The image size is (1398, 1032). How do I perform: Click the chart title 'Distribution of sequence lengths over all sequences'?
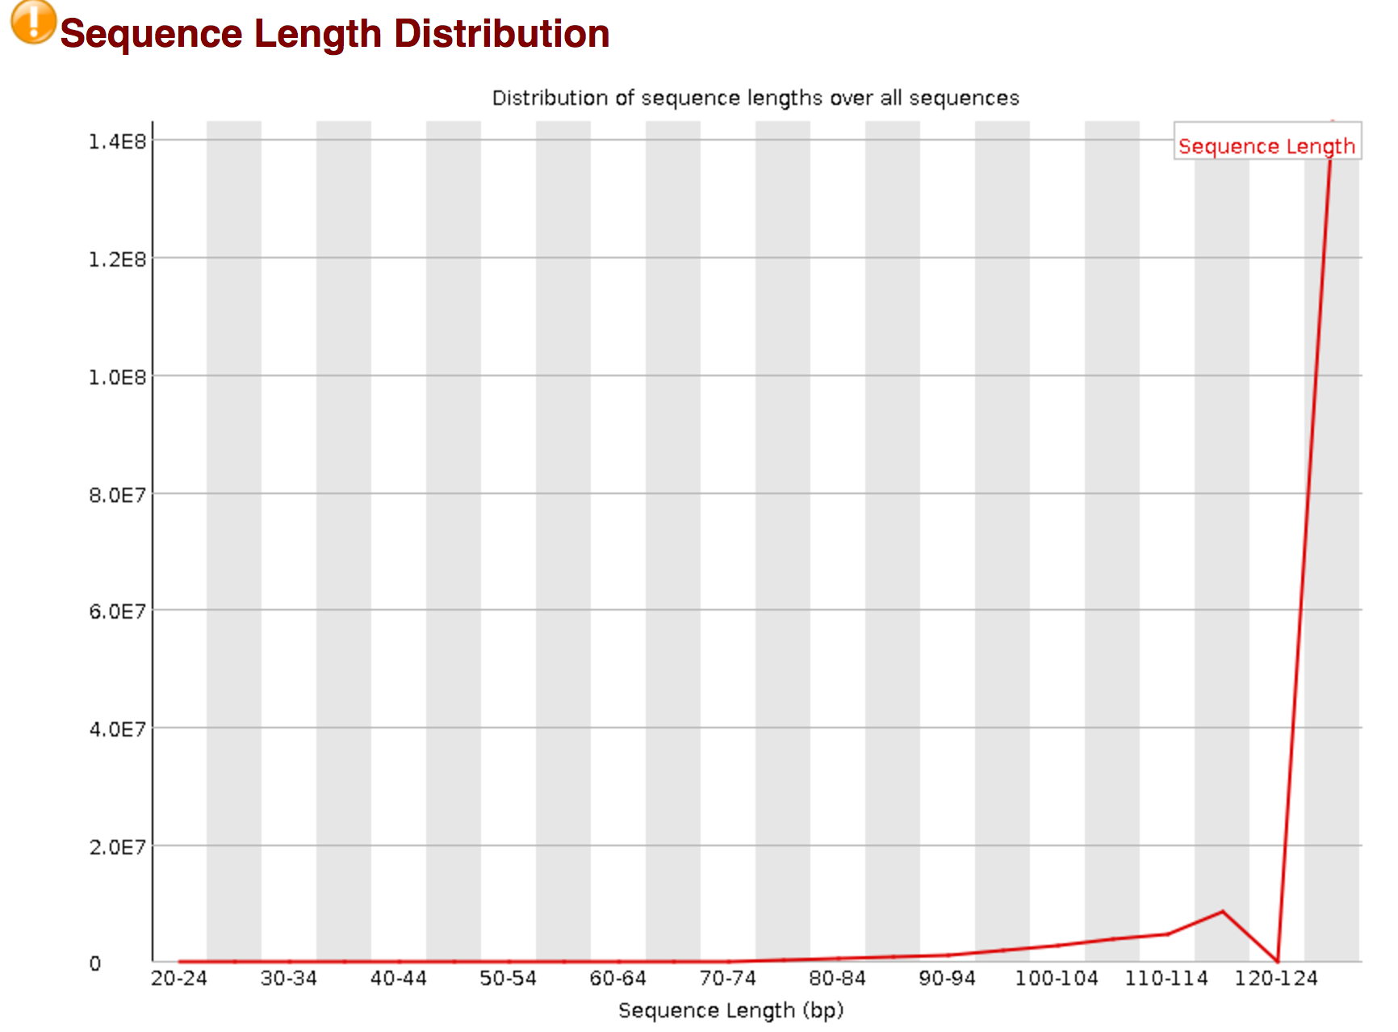click(x=756, y=98)
